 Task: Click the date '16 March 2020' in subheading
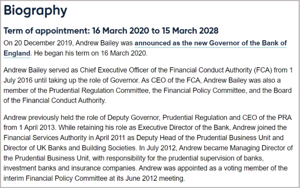coord(120,30)
